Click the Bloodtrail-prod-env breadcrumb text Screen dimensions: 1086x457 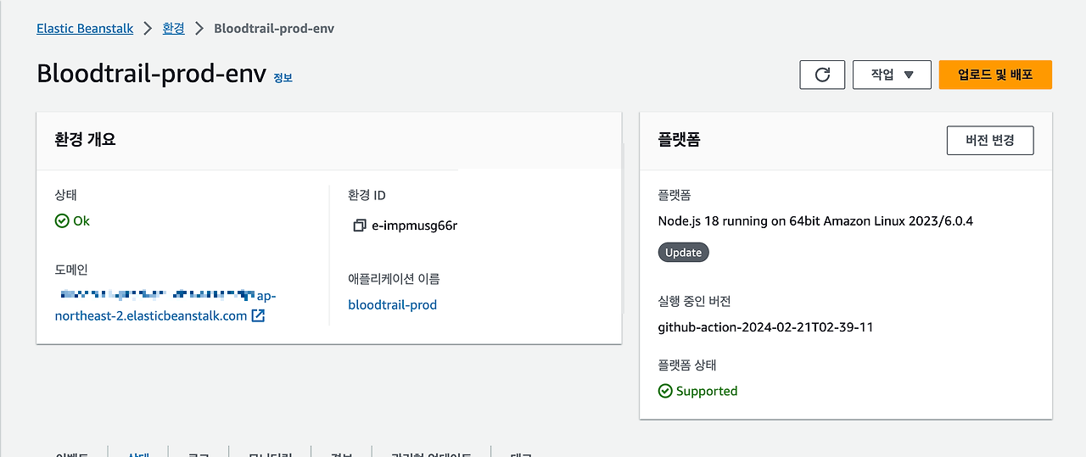click(x=274, y=28)
